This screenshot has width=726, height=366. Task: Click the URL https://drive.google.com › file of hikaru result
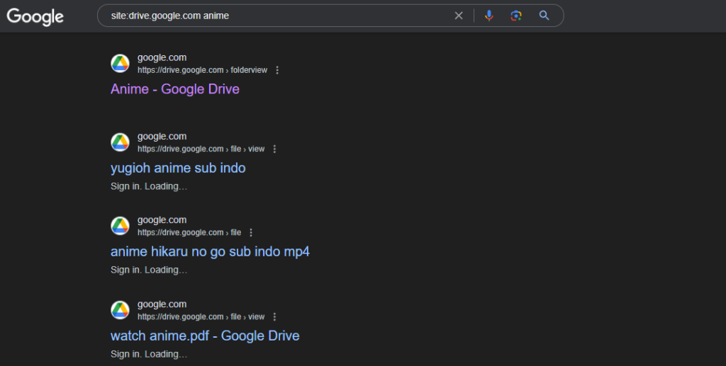pyautogui.click(x=189, y=233)
